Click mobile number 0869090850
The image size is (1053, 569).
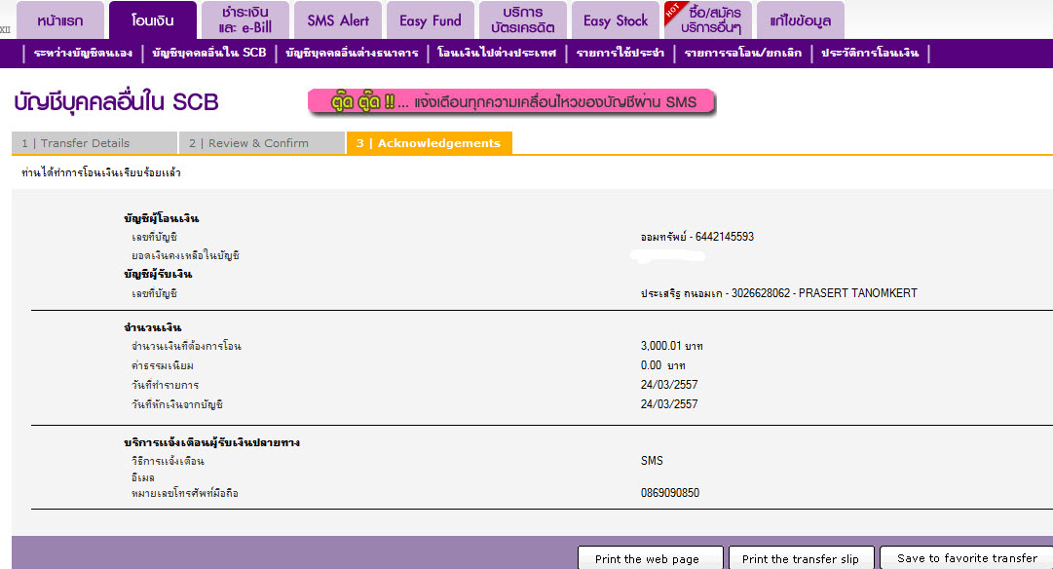pos(669,493)
